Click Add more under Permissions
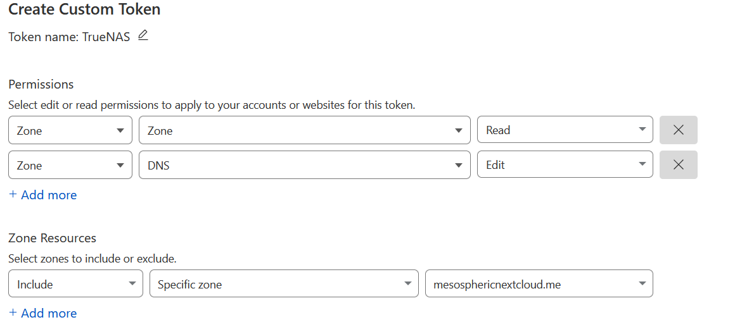The width and height of the screenshot is (735, 334). tap(43, 195)
